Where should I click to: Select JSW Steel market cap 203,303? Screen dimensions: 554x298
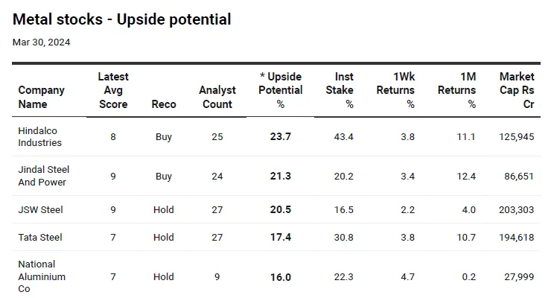point(516,210)
